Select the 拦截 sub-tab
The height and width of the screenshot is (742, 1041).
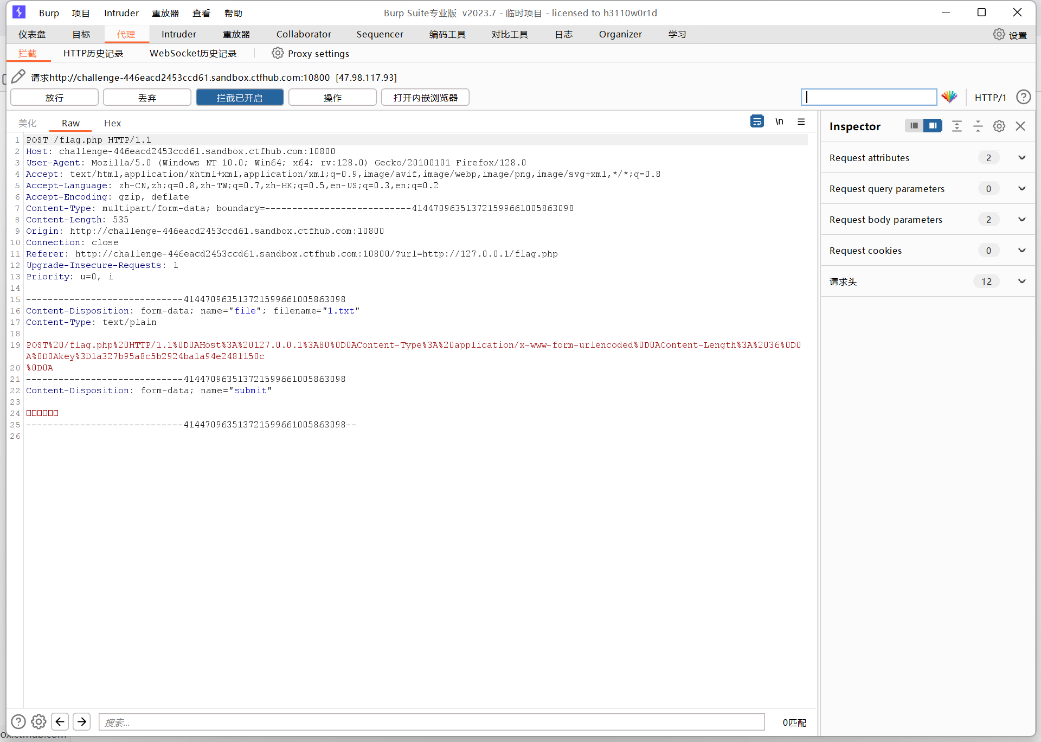click(x=27, y=53)
